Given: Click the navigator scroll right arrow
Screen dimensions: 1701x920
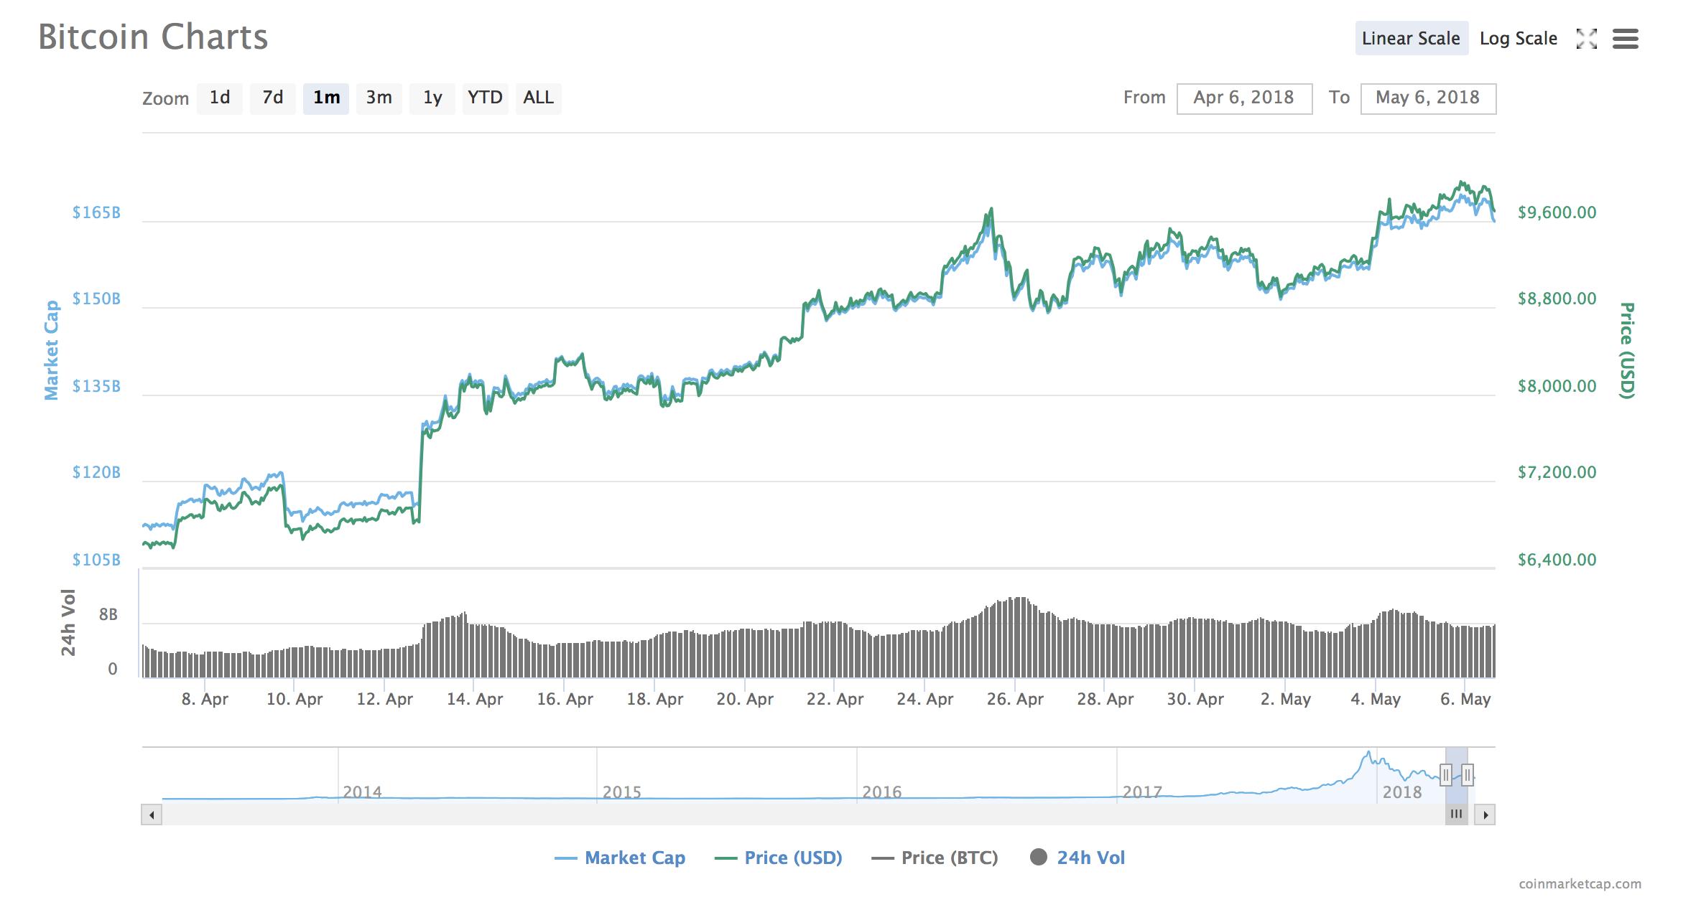Looking at the screenshot, I should click(1485, 815).
